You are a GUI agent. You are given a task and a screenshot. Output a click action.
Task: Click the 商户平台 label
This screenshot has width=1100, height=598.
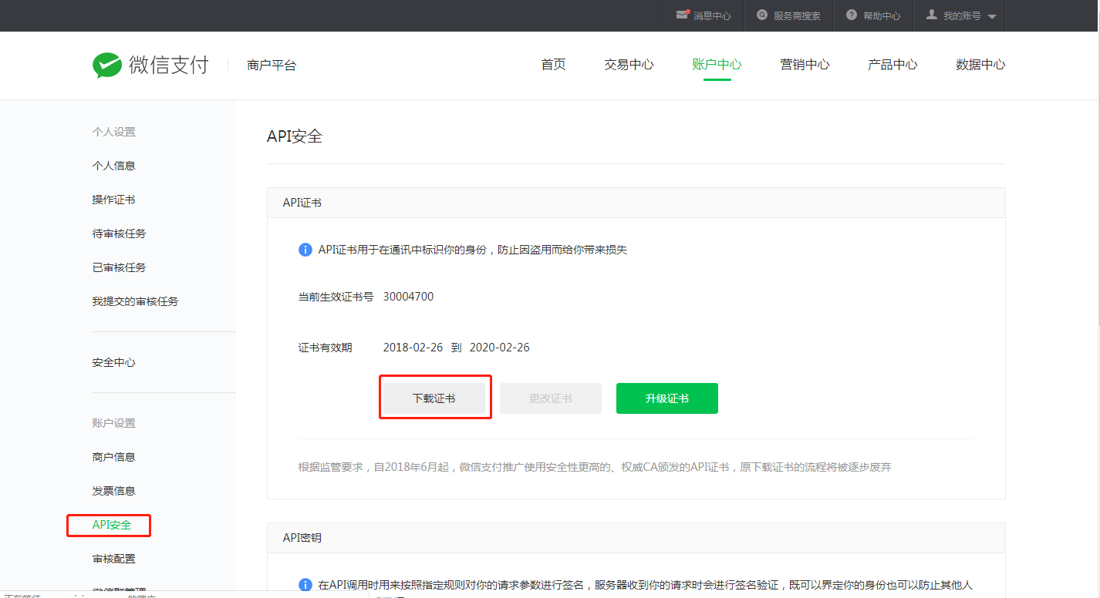click(x=272, y=66)
